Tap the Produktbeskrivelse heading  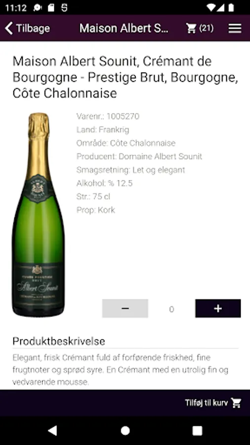click(59, 341)
